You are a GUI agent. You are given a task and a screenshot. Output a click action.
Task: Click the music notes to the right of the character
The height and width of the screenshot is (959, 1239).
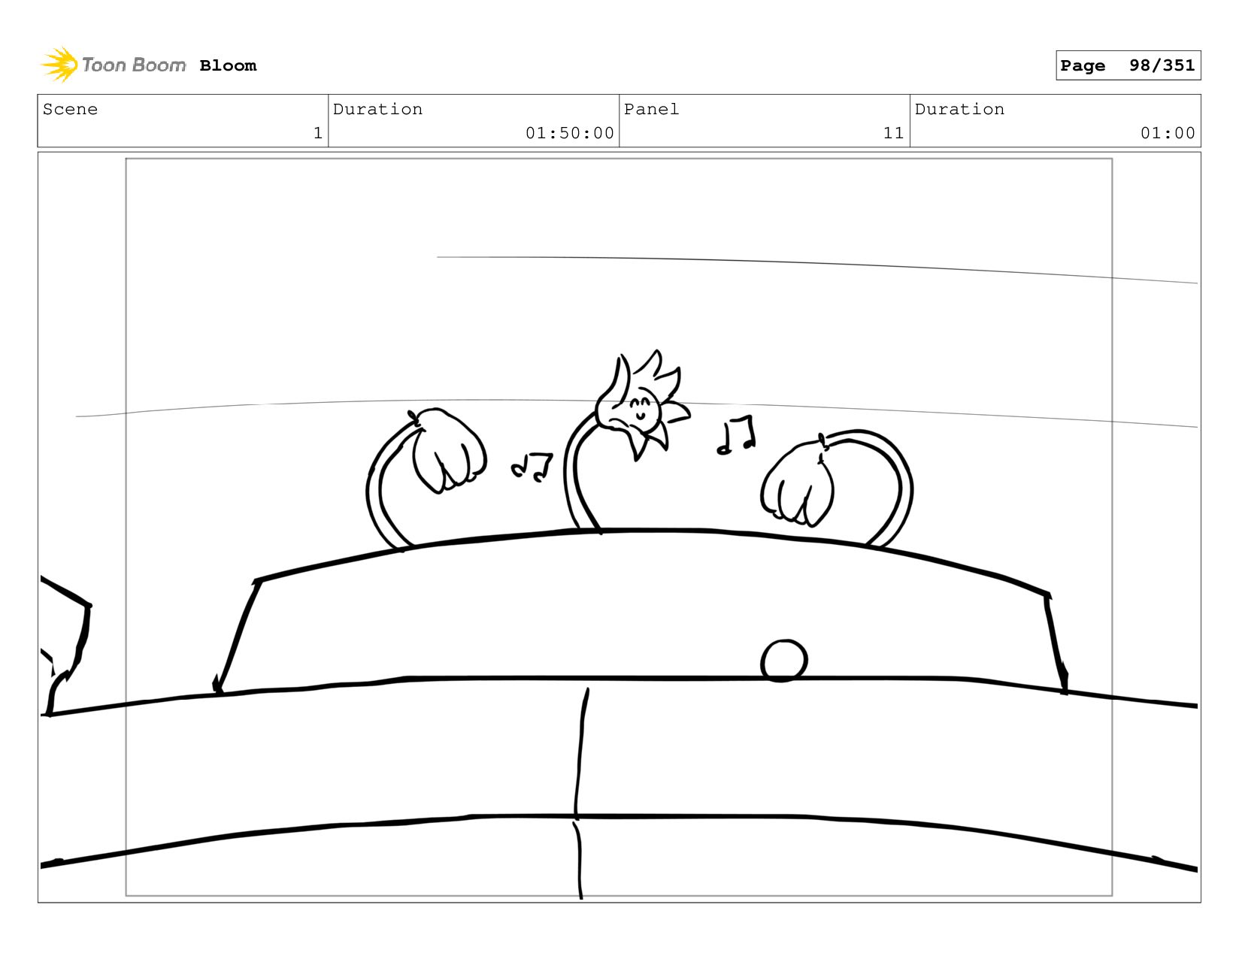pos(736,435)
